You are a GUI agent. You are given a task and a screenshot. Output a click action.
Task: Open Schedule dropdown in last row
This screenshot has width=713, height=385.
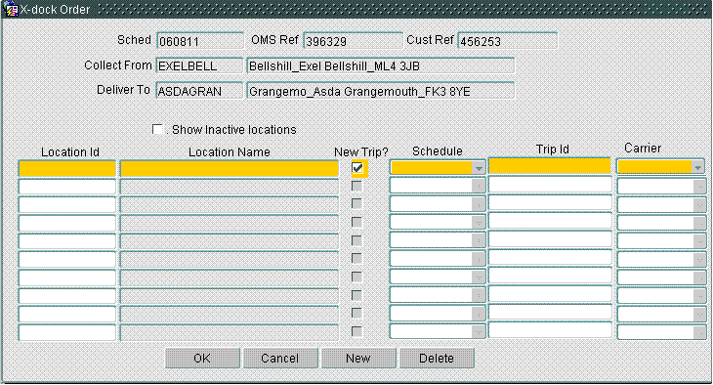pyautogui.click(x=479, y=332)
